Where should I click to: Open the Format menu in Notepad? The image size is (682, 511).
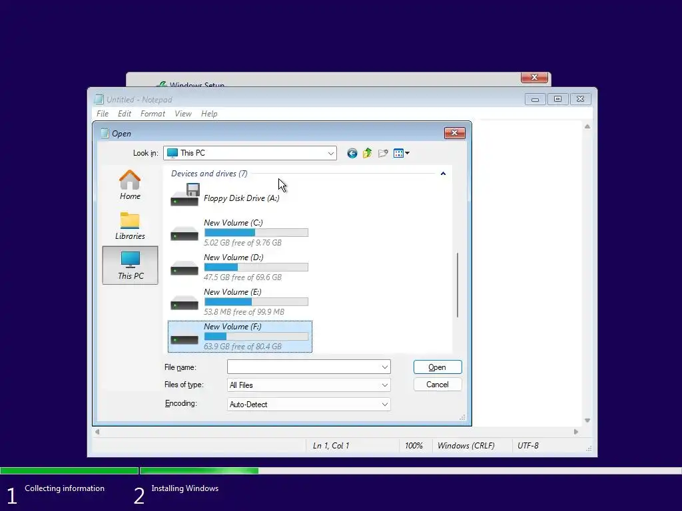[x=153, y=113]
